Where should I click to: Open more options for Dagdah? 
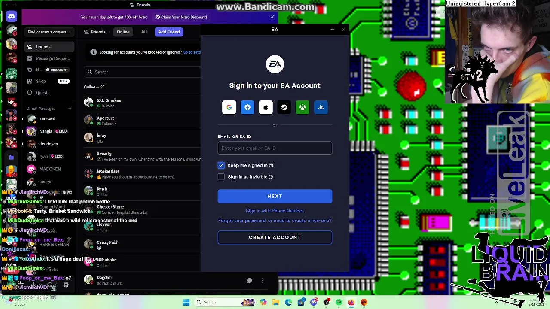pyautogui.click(x=263, y=280)
